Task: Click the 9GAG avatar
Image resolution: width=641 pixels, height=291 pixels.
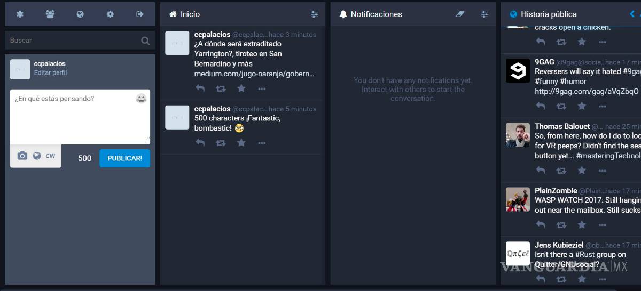Action: [x=518, y=70]
